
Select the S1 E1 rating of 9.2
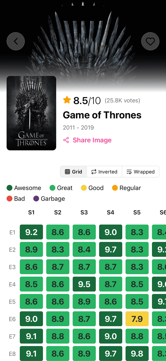point(31,232)
